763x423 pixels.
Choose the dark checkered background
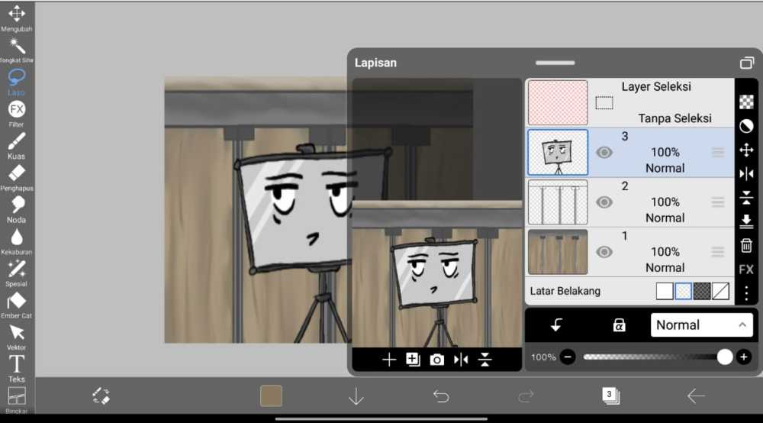[702, 291]
